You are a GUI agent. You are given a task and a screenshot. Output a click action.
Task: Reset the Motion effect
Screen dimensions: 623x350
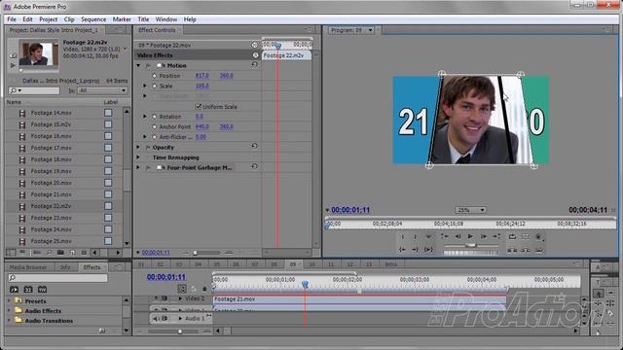point(255,65)
